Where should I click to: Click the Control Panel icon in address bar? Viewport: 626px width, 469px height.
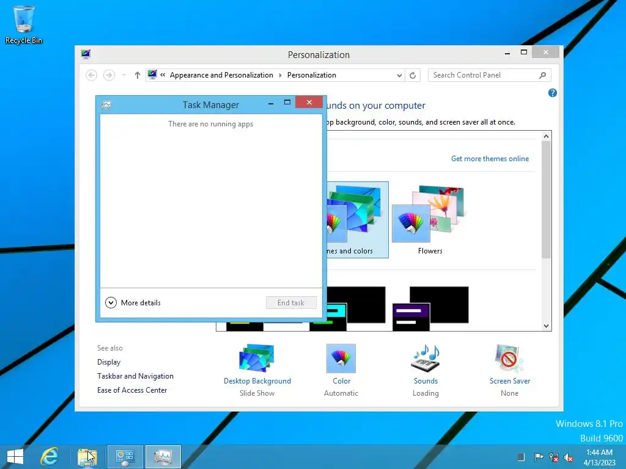pyautogui.click(x=152, y=75)
